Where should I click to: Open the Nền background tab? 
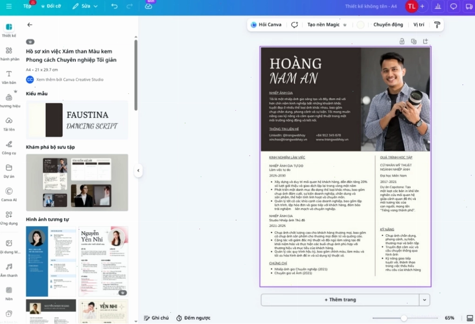[x=9, y=294]
